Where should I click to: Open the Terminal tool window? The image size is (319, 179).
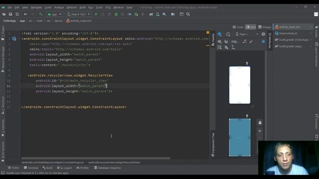coord(31,168)
